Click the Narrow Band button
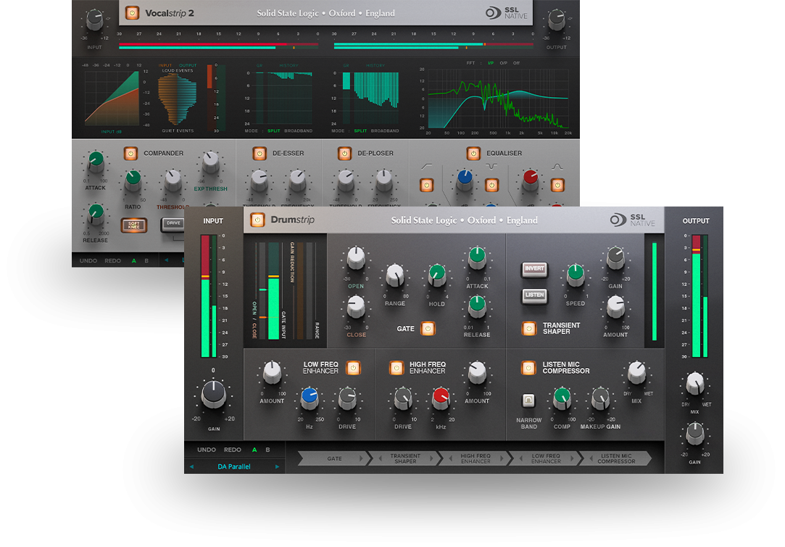Image resolution: width=785 pixels, height=547 pixels. point(528,401)
